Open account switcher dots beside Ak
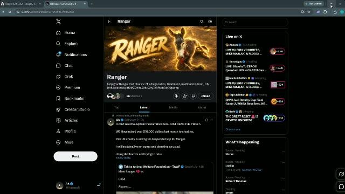The image size is (345, 194). (x=98, y=185)
